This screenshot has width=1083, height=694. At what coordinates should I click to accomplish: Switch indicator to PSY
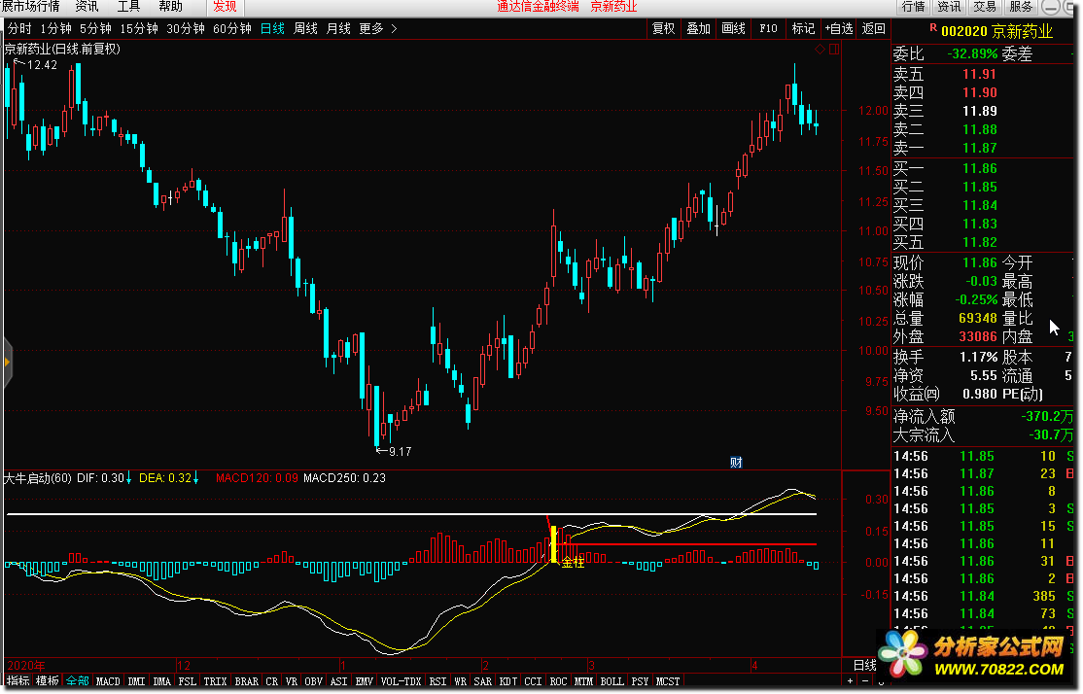point(640,681)
